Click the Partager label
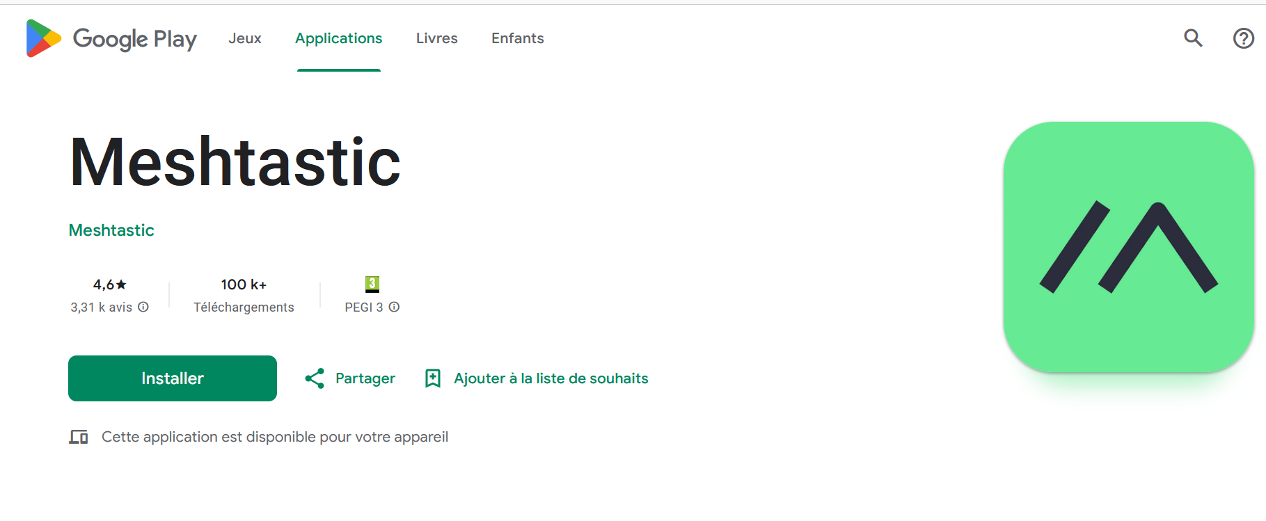 pos(365,378)
